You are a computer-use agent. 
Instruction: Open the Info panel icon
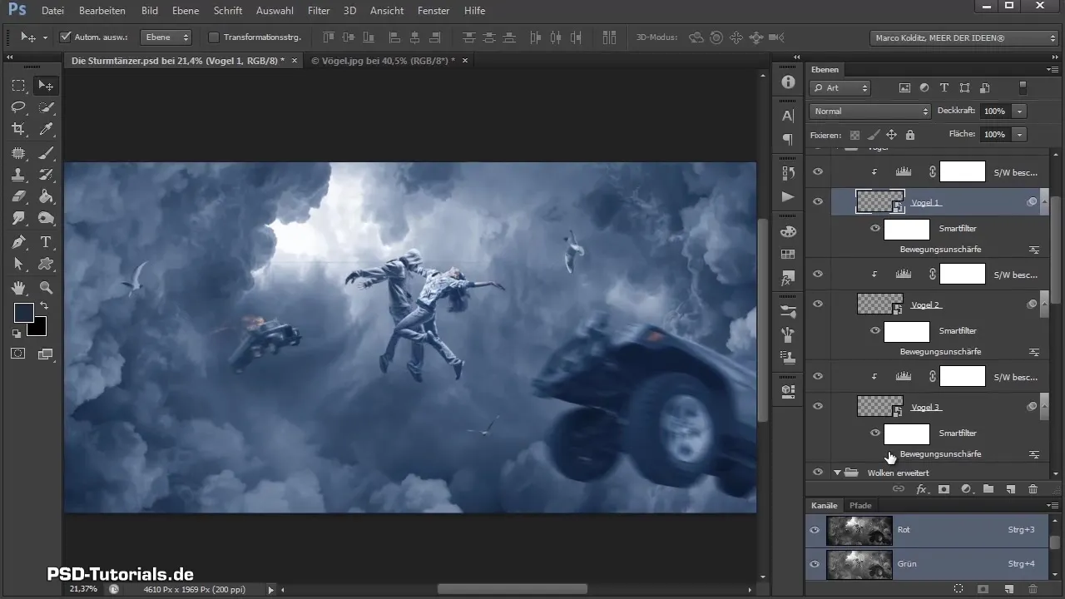coord(788,82)
